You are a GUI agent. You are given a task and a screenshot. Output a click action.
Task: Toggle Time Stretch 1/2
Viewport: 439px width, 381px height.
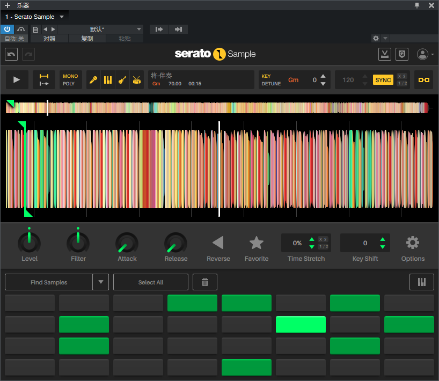click(x=324, y=246)
